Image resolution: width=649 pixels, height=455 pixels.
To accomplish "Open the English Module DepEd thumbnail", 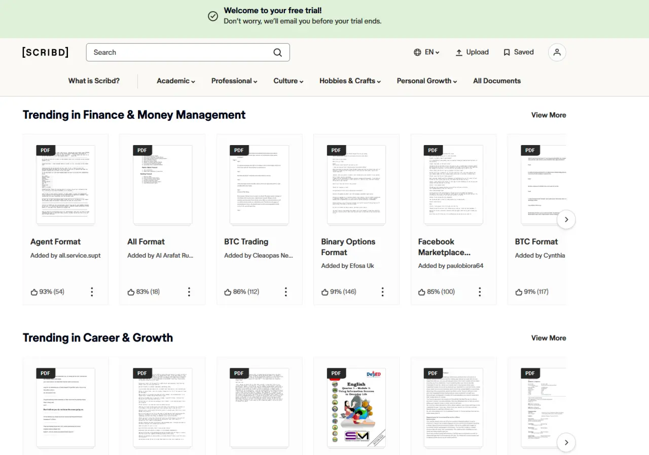I will click(356, 408).
